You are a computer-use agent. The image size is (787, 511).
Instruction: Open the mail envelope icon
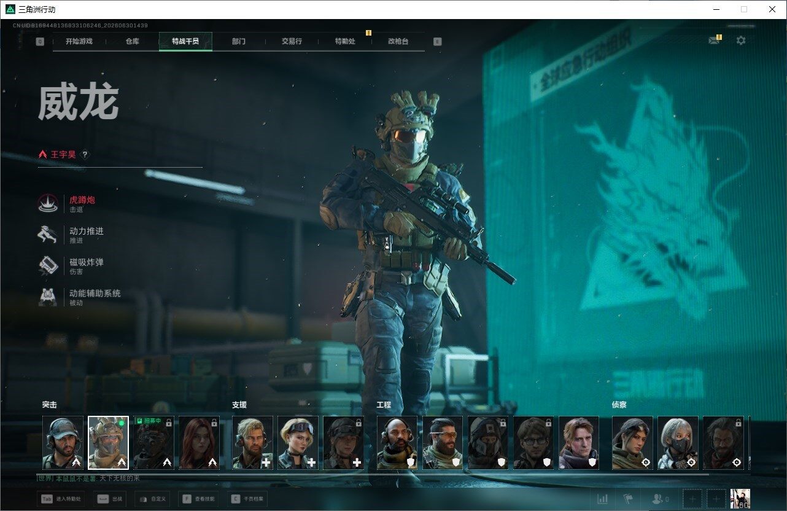[714, 41]
